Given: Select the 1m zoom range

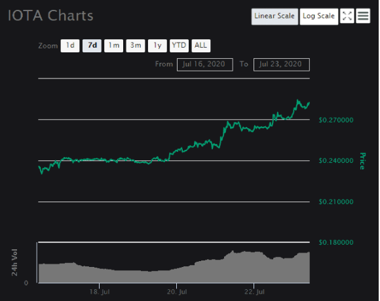Looking at the screenshot, I should [x=113, y=46].
